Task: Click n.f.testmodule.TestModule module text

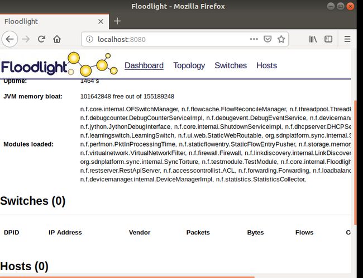Action: pyautogui.click(x=239, y=162)
